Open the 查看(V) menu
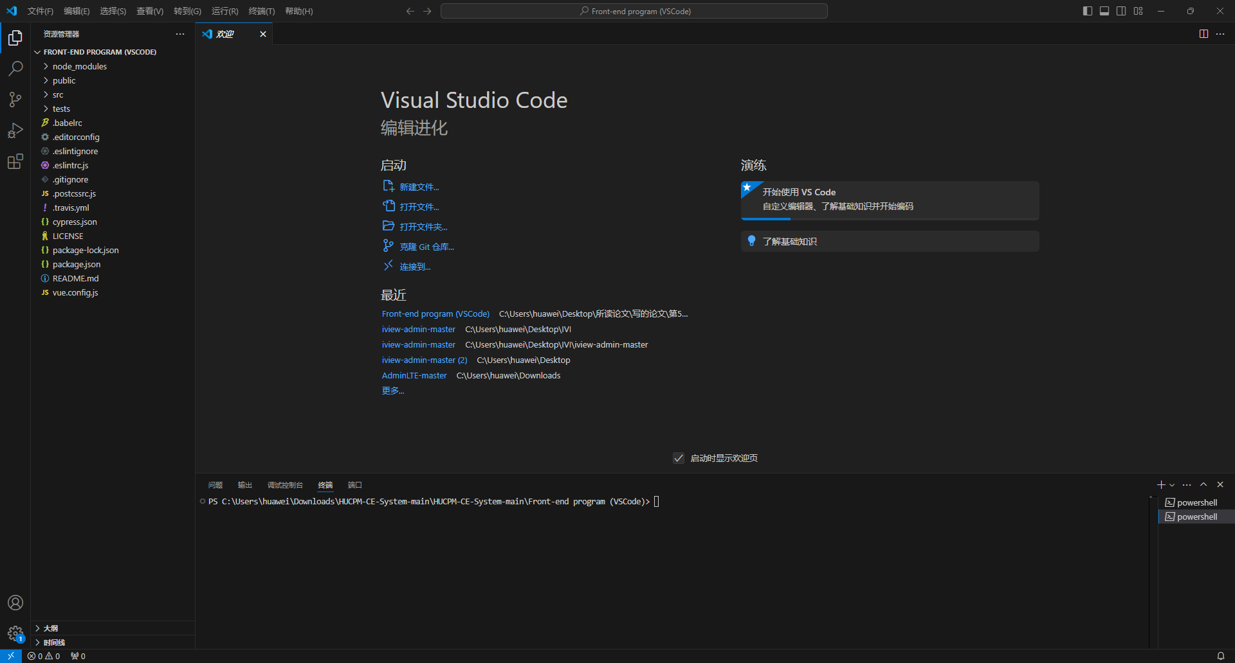 (x=150, y=11)
